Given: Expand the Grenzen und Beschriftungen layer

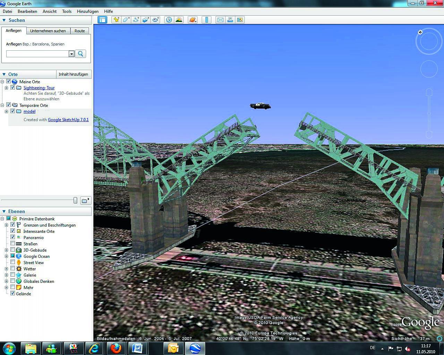Looking at the screenshot, I should pos(6,225).
